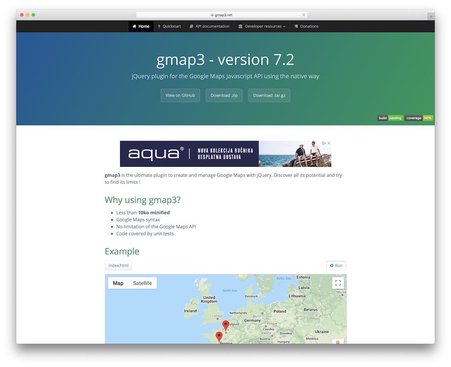Click the Belarus label on the map
The image size is (451, 367).
click(x=311, y=310)
